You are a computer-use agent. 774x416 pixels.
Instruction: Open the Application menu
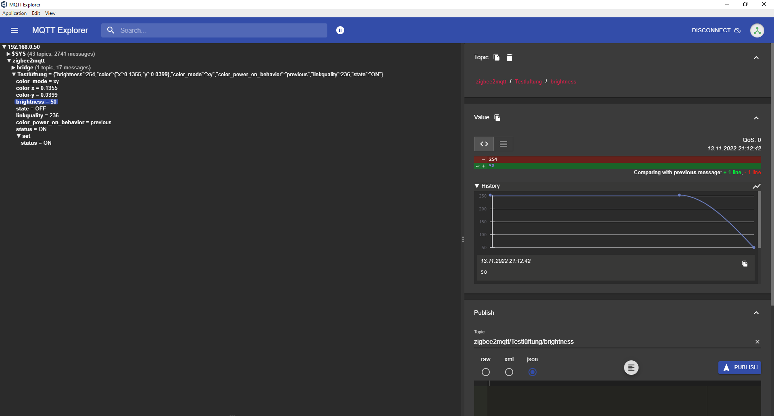(x=15, y=13)
